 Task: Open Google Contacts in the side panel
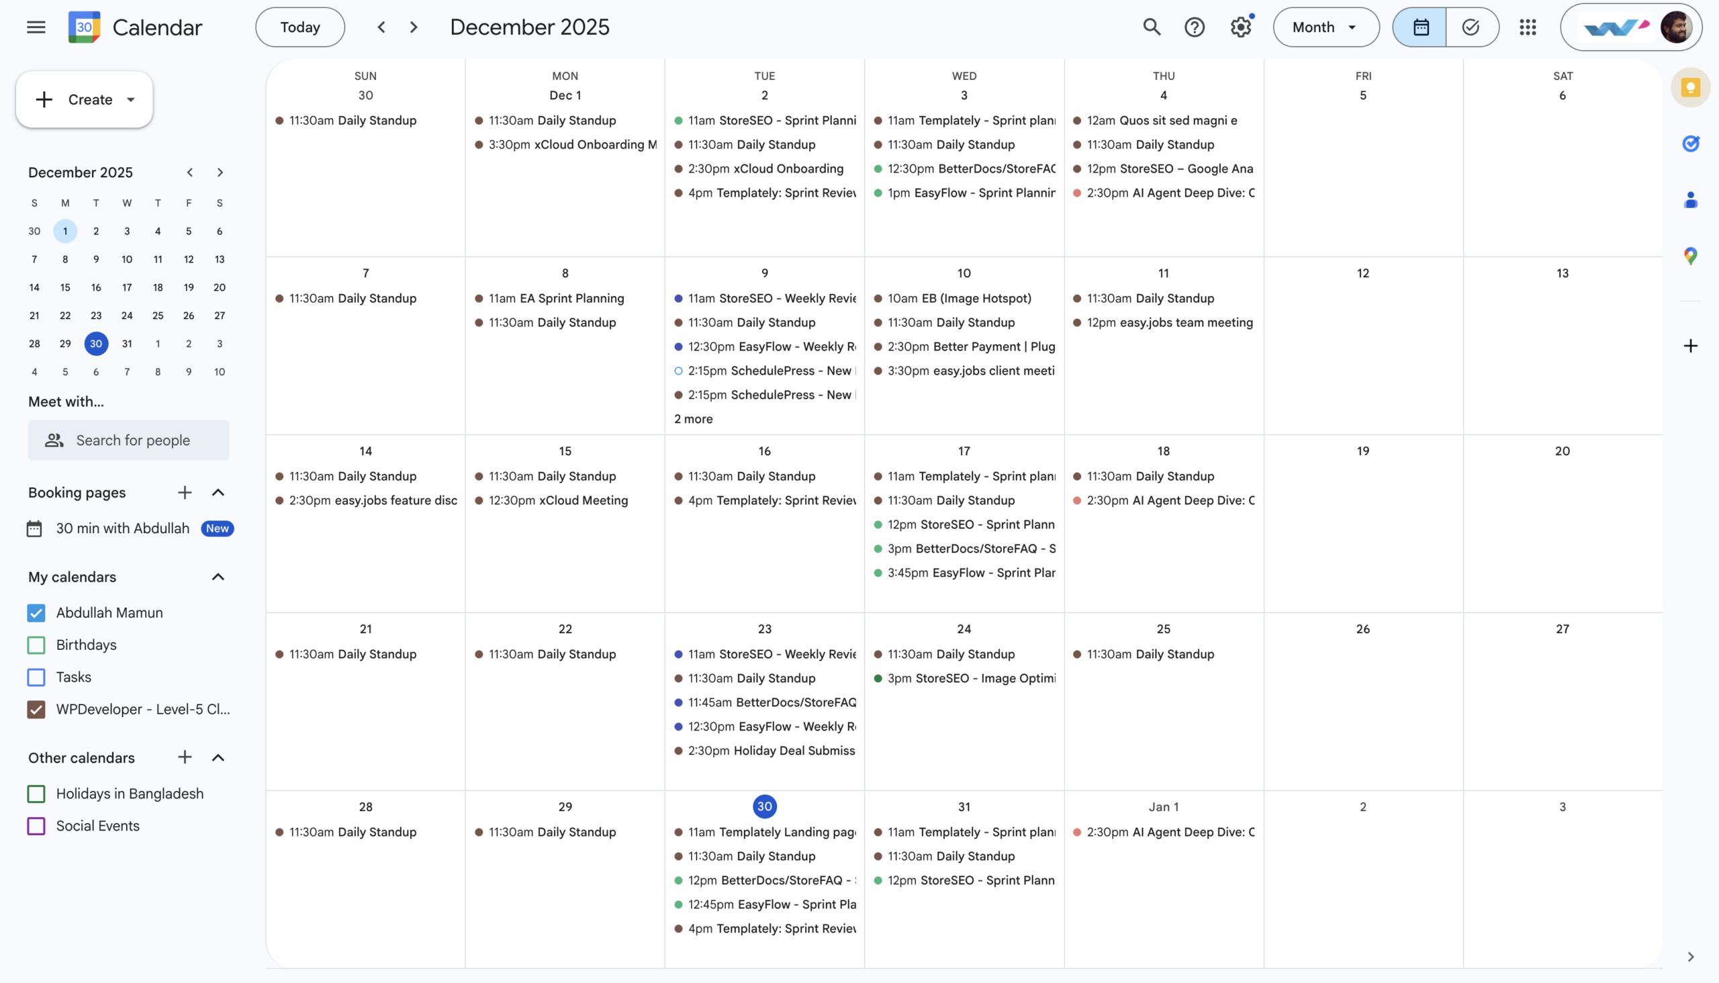point(1691,199)
